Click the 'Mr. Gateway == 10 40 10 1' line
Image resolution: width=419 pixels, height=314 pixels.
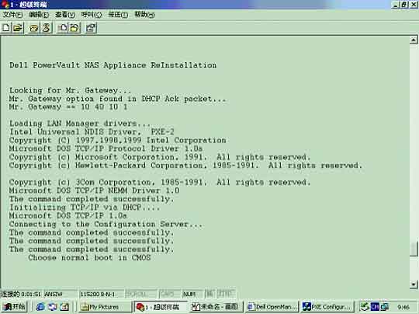tap(68, 107)
